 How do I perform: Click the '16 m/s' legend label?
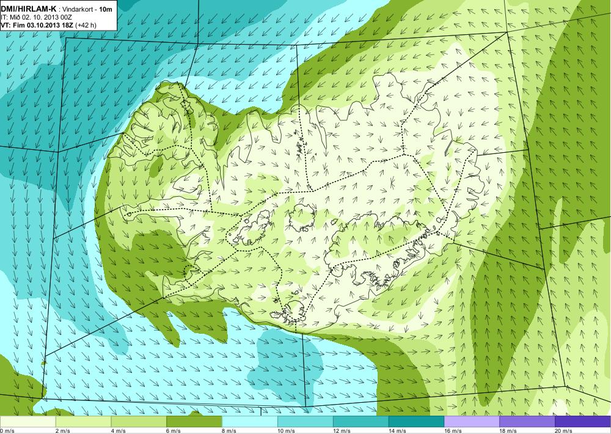click(453, 431)
